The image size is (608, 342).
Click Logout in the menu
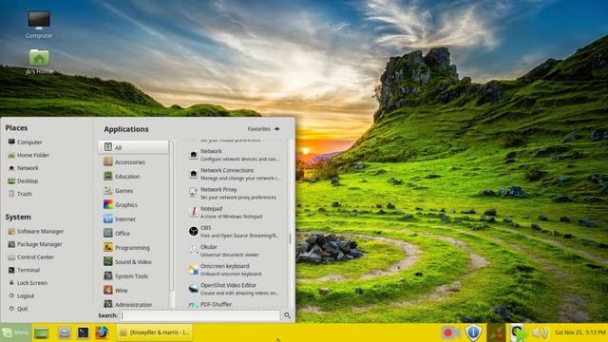click(22, 295)
